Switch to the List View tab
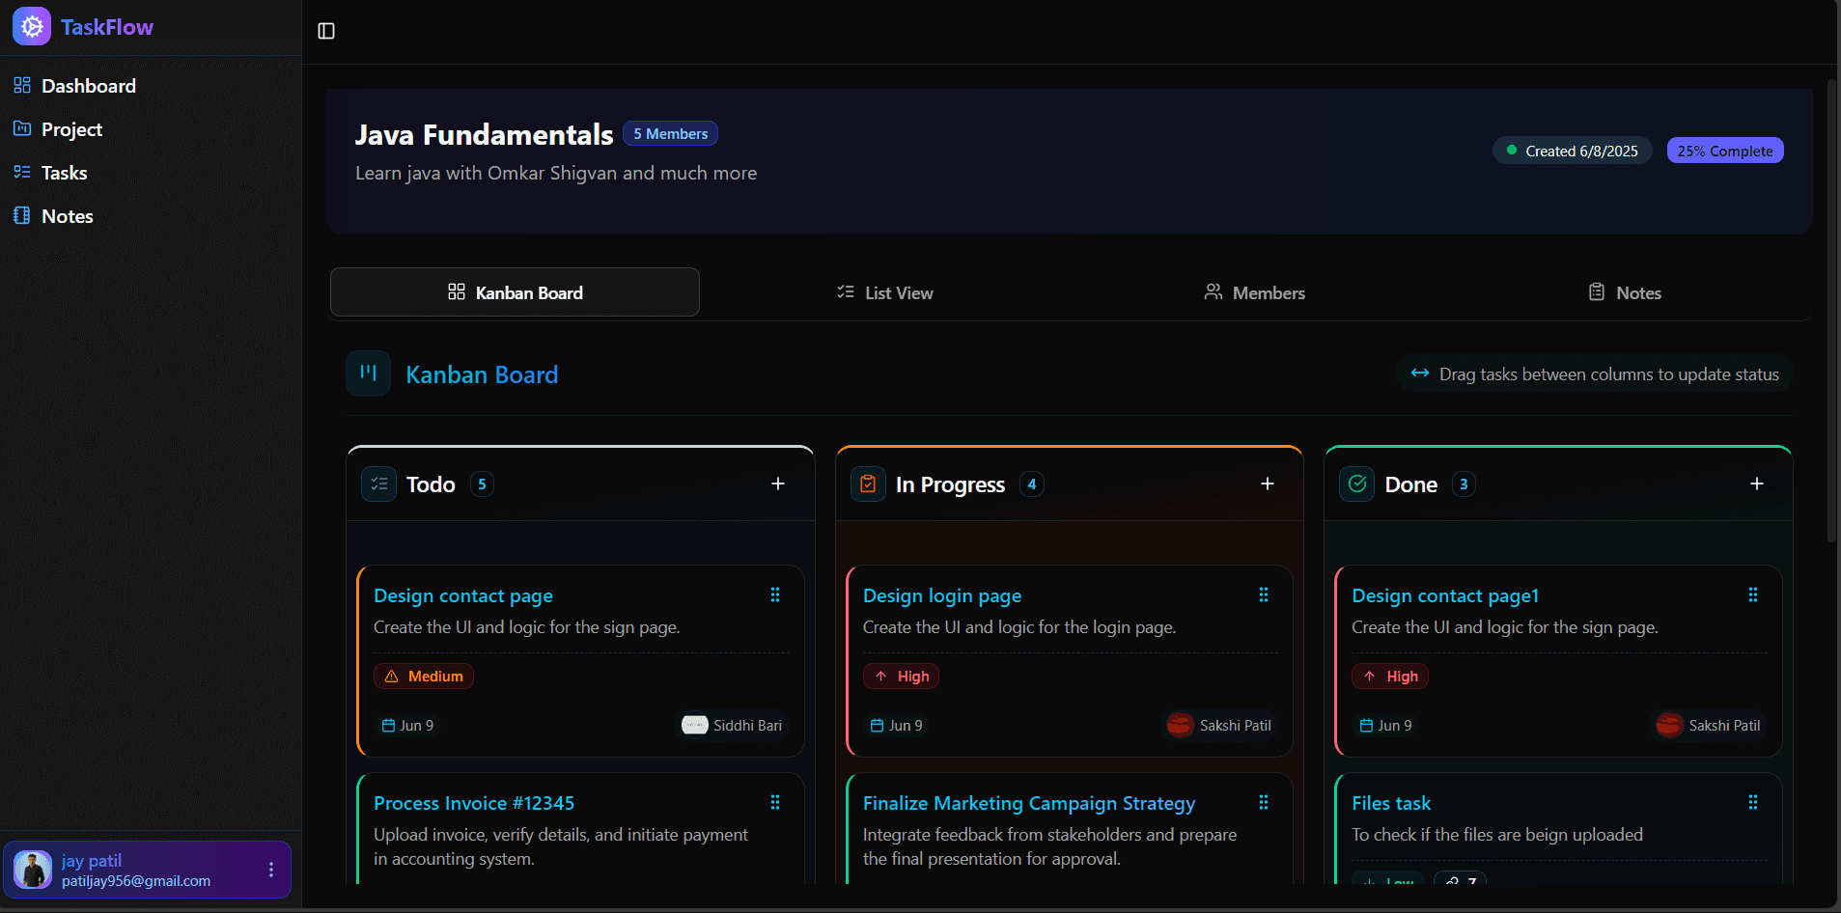The image size is (1841, 913). [884, 291]
